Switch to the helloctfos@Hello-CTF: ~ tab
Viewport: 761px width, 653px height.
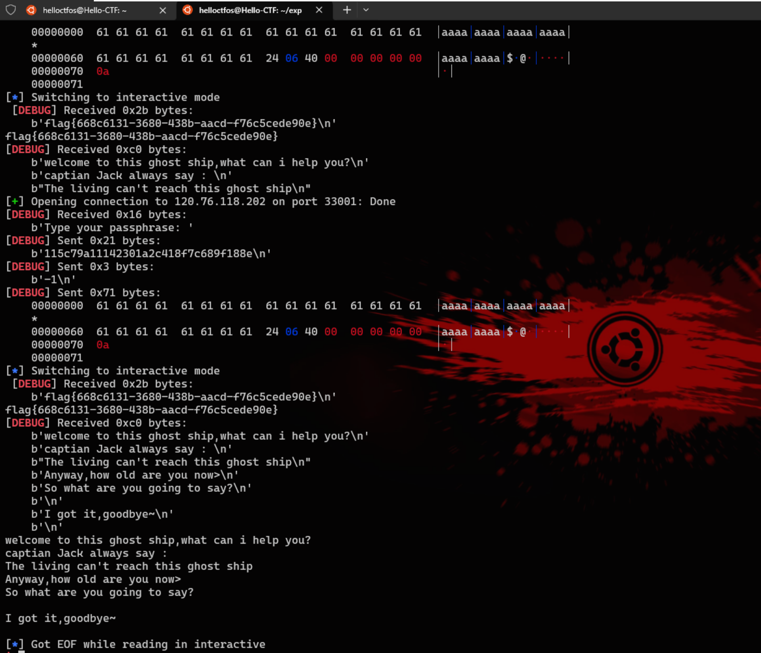[85, 10]
